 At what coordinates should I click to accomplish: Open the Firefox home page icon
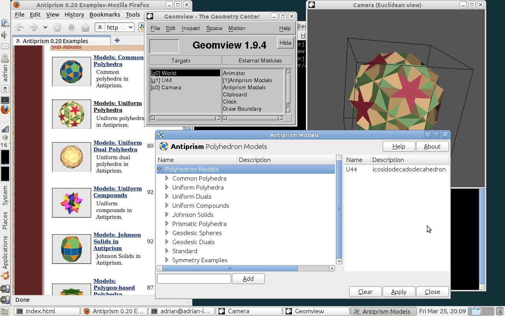point(85,27)
